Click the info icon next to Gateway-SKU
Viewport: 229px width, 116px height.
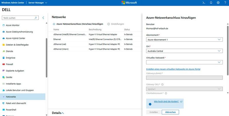[x=162, y=84]
